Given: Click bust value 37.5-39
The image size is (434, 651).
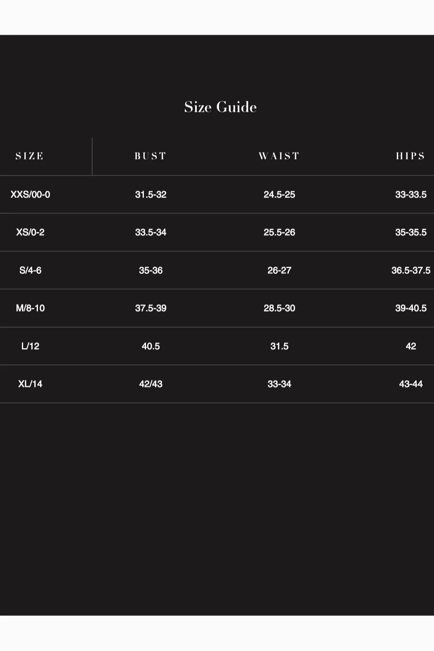Looking at the screenshot, I should [x=151, y=308].
